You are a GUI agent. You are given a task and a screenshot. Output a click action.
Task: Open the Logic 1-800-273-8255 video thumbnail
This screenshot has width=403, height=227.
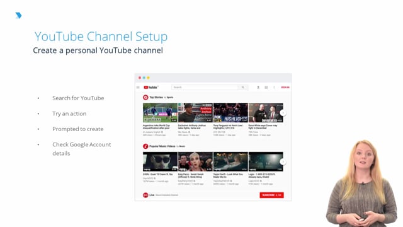(266, 161)
